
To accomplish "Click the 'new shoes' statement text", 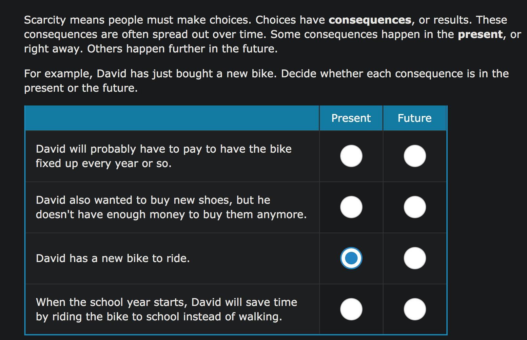I will coord(170,207).
